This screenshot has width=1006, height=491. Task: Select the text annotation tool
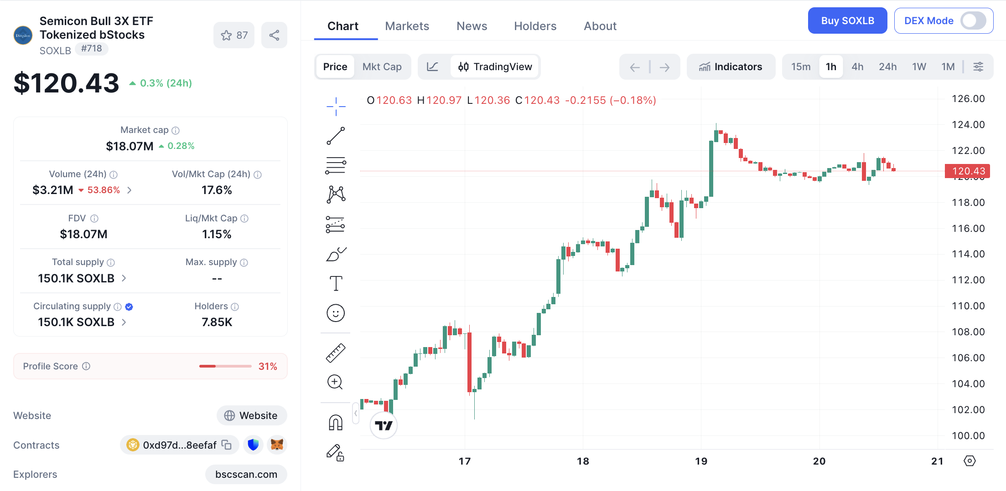[x=336, y=283]
